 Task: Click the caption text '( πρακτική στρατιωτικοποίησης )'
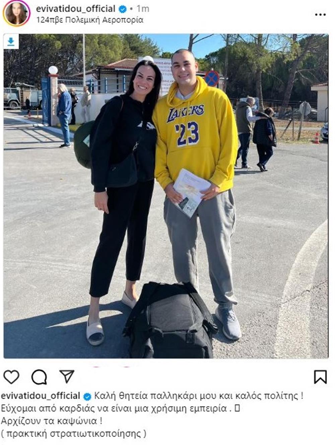pos(74,434)
